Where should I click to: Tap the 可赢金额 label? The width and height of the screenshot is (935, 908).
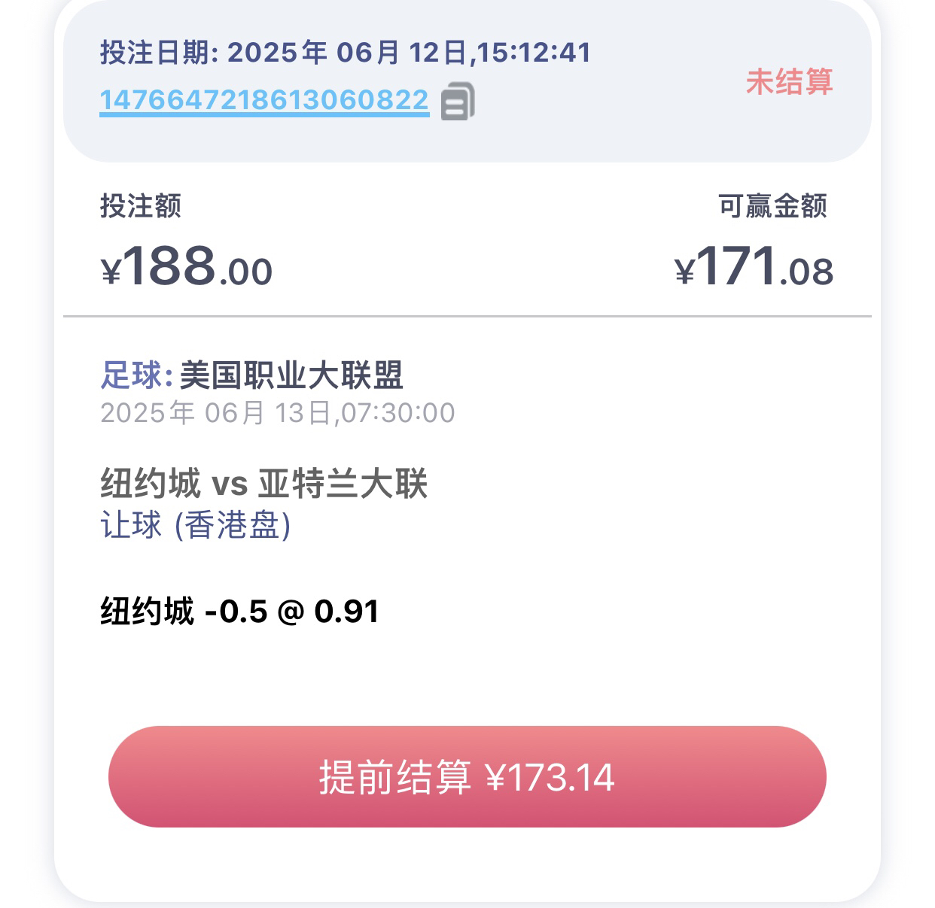772,205
